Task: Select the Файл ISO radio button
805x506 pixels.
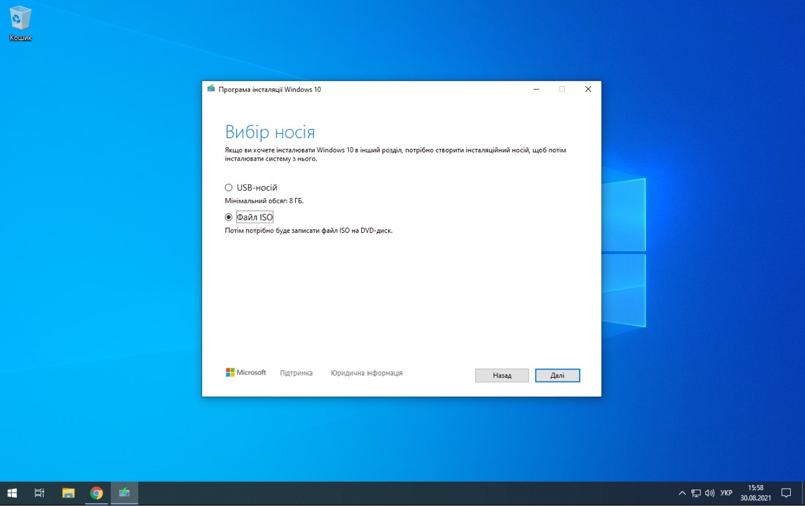Action: point(228,217)
